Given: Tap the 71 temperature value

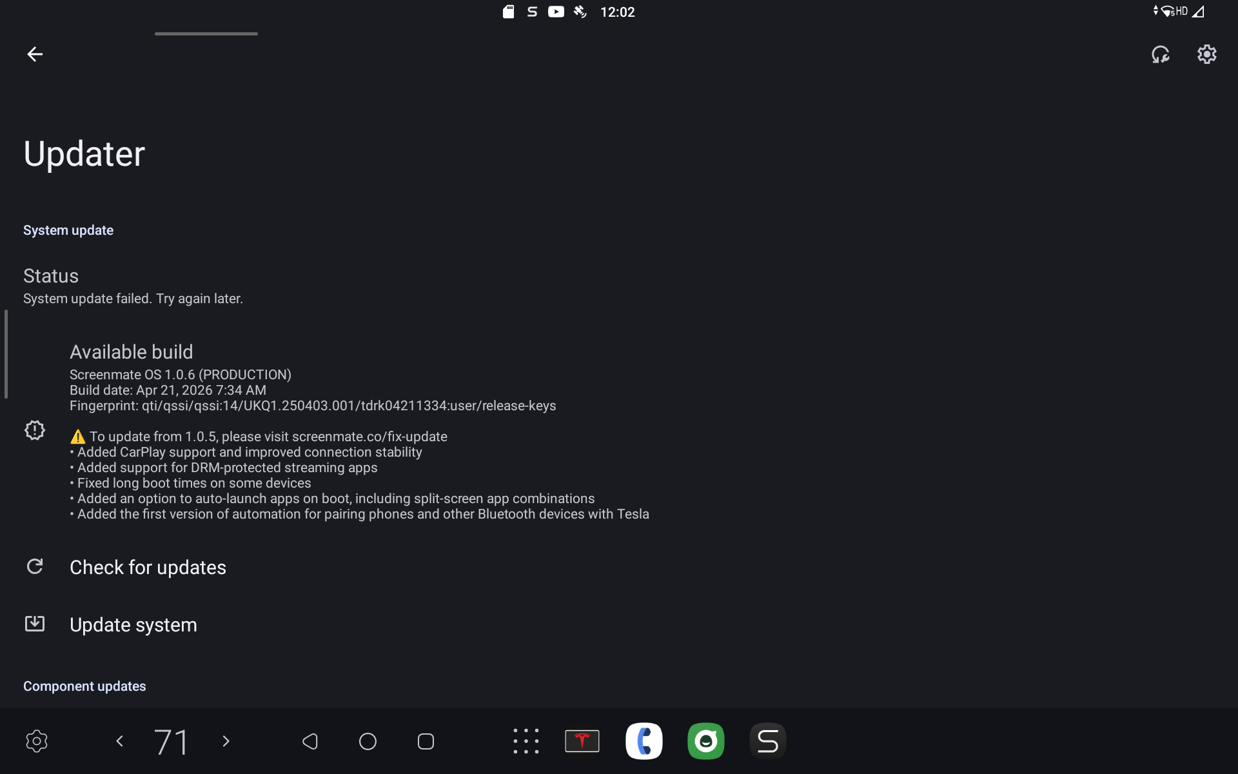Looking at the screenshot, I should [x=172, y=742].
